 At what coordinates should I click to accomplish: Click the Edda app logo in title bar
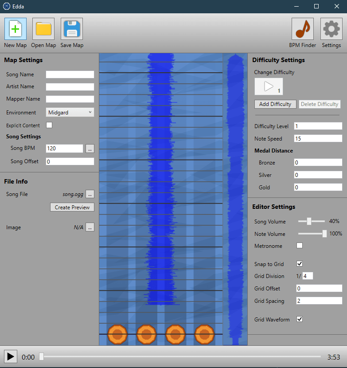coord(6,6)
